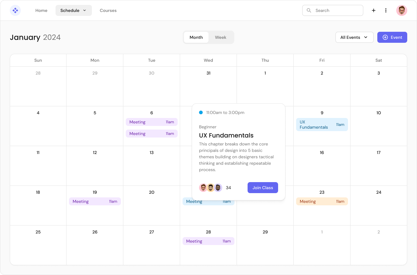The width and height of the screenshot is (417, 275).
Task: Open the add-new plus icon in top bar
Action: [373, 10]
